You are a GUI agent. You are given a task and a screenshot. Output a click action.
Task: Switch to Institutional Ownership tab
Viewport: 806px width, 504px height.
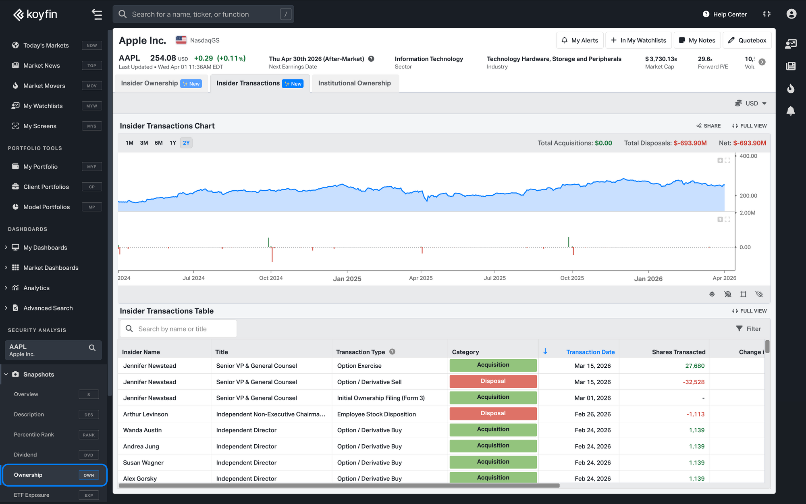(354, 83)
